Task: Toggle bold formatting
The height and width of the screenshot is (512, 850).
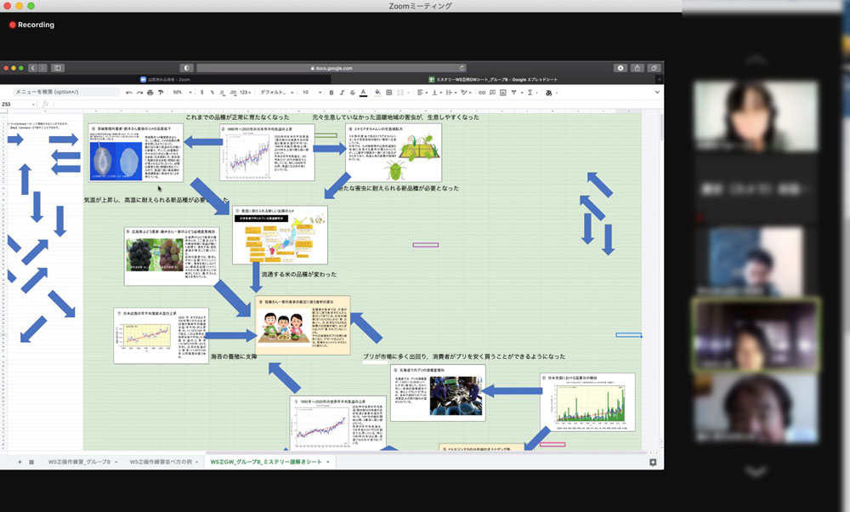Action: (331, 92)
